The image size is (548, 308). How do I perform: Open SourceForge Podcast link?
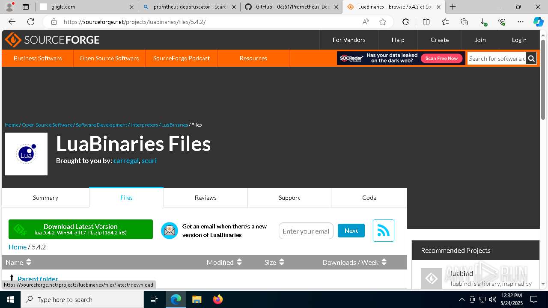tap(182, 58)
